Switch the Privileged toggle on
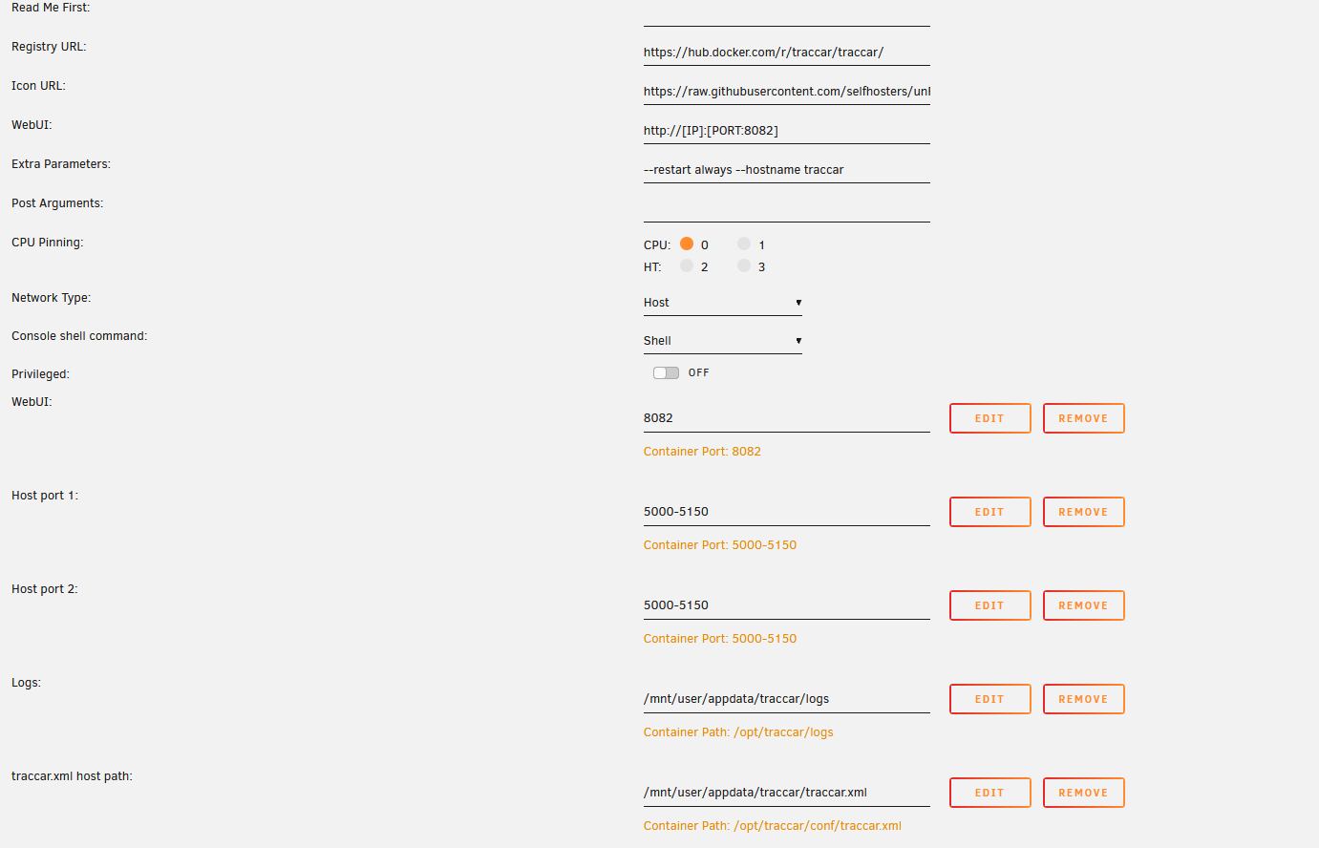1319x848 pixels. 666,372
